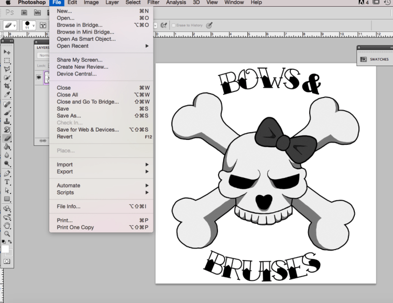Enable the Erase to History checkbox
This screenshot has height=303, width=393.
click(174, 25)
